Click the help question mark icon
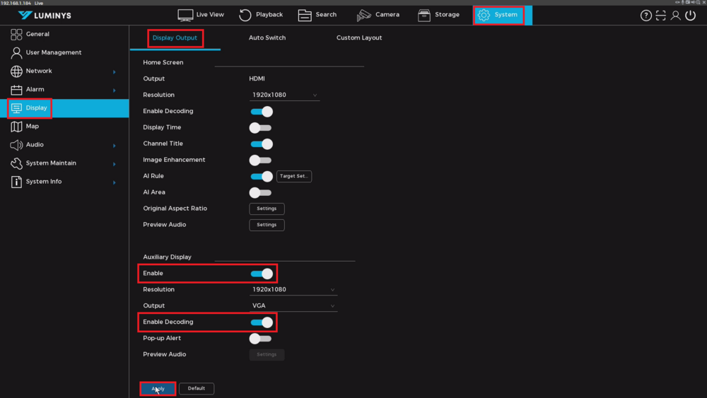This screenshot has height=398, width=707. [x=645, y=16]
